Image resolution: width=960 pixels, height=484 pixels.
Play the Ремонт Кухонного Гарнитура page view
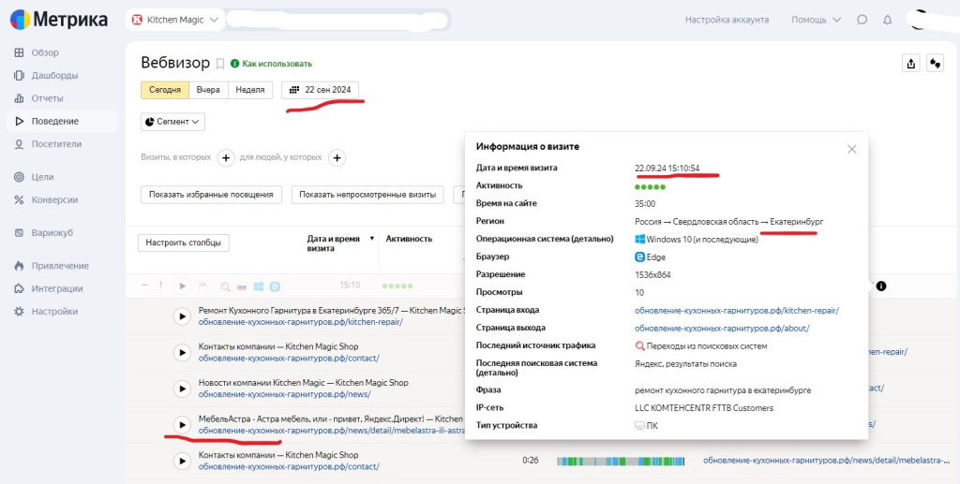point(182,315)
